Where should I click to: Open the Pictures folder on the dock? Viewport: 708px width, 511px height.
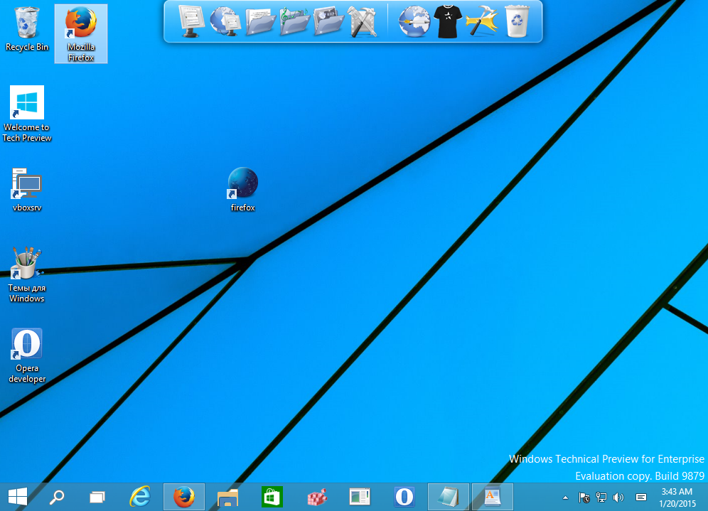point(331,21)
